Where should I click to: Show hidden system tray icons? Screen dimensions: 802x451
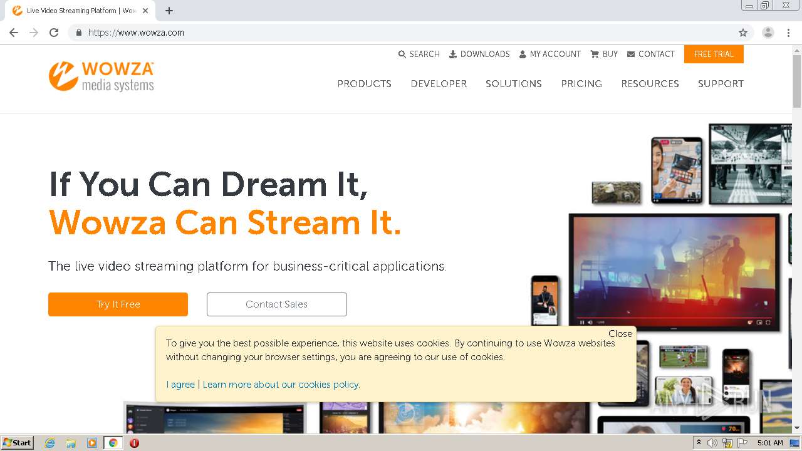tap(699, 443)
